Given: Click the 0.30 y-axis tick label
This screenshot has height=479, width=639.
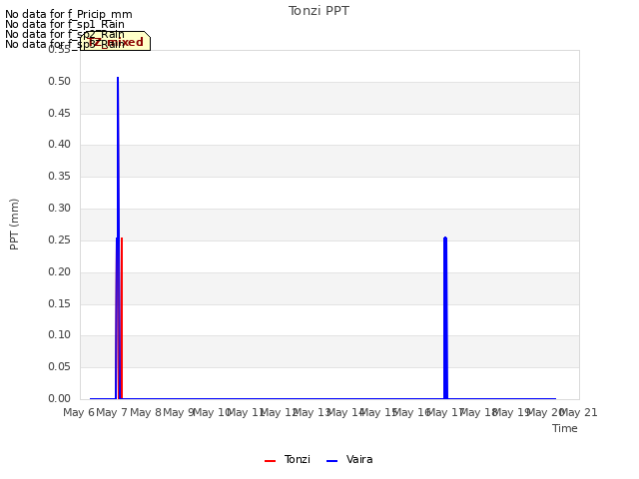Looking at the screenshot, I should 60,209.
